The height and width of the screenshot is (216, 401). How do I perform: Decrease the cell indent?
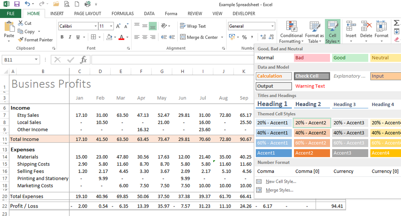click(164, 37)
